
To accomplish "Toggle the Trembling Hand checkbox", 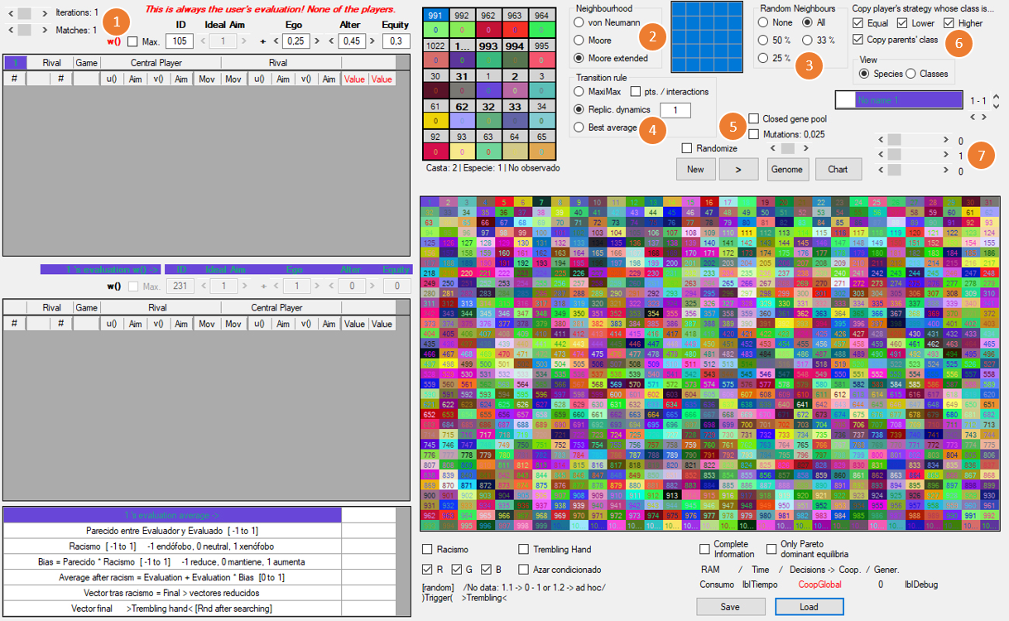I will 525,549.
